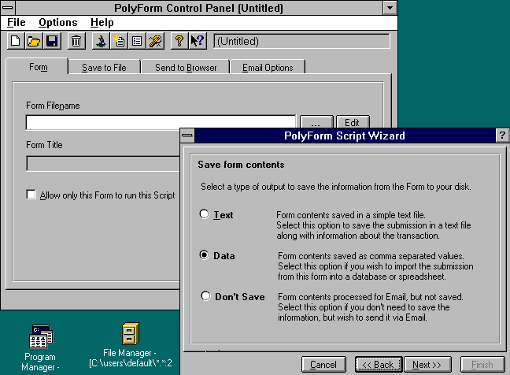Click the trash can Delete icon
The image size is (510, 375).
(x=76, y=41)
